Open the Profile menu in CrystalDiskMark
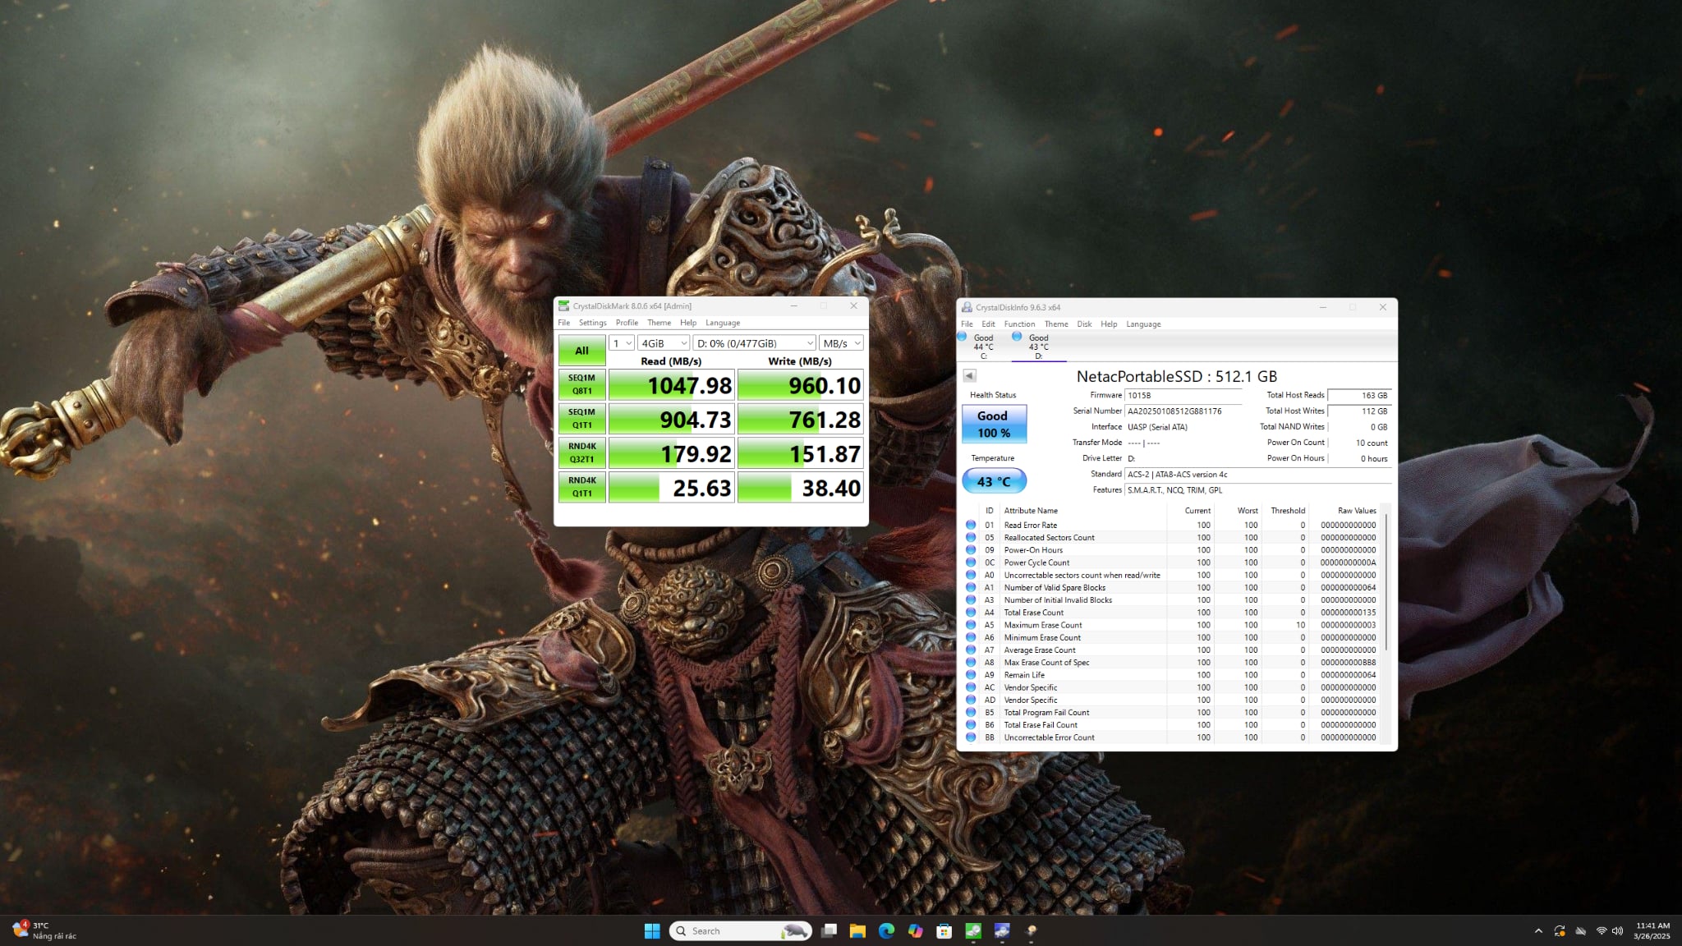 coord(627,323)
